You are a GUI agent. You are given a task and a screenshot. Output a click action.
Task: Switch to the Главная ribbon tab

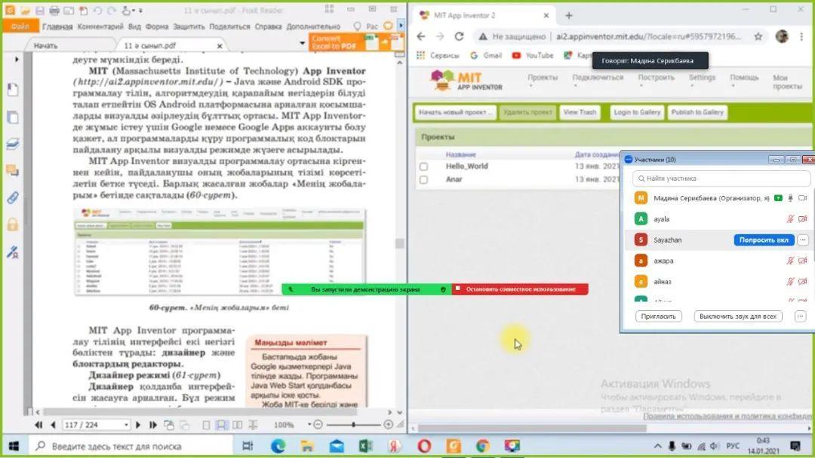[57, 26]
